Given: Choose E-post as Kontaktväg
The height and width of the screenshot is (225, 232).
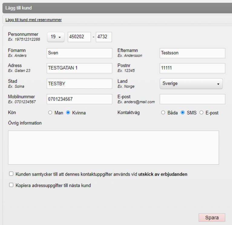Looking at the screenshot, I should (x=201, y=113).
